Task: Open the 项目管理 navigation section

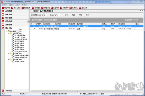Action: (x=15, y=18)
